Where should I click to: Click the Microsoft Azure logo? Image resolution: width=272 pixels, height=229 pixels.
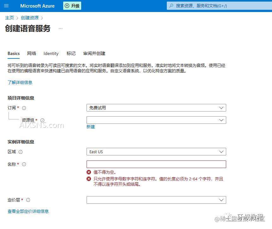[x=37, y=6]
